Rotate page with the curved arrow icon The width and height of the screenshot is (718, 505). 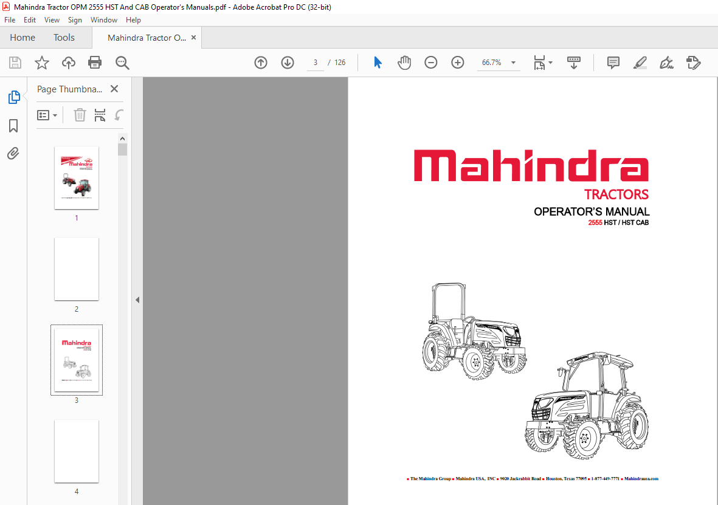[x=119, y=115]
